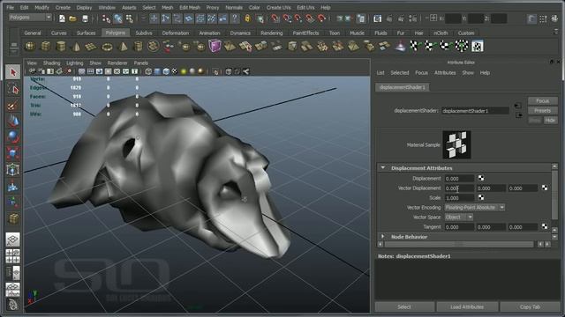Click the Save Scene disk icon
The image size is (565, 317).
(x=85, y=18)
